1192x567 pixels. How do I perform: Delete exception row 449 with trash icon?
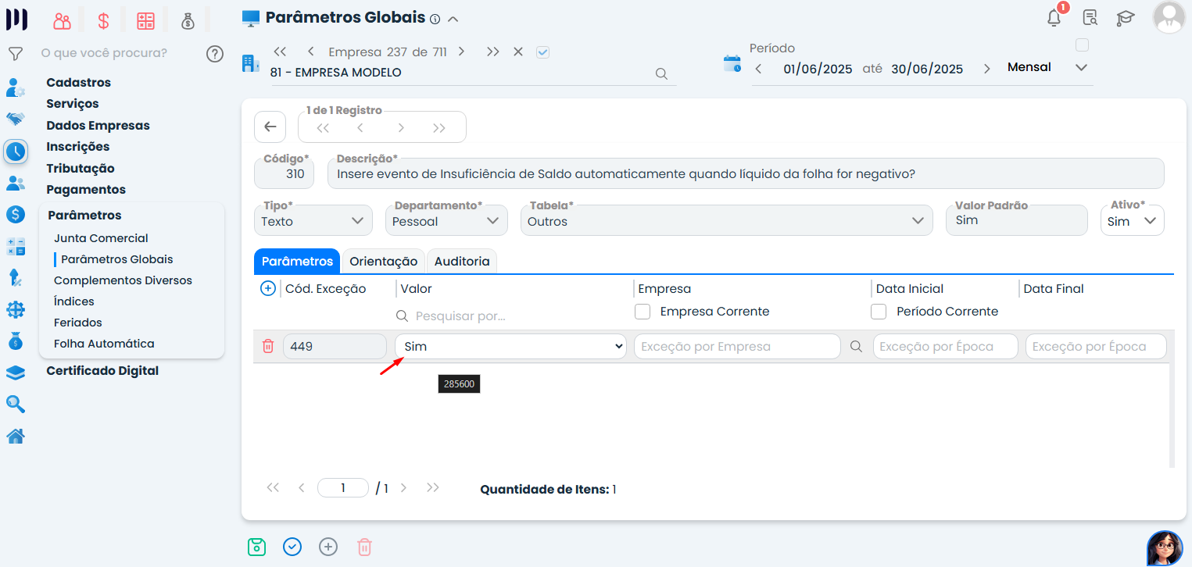click(268, 346)
